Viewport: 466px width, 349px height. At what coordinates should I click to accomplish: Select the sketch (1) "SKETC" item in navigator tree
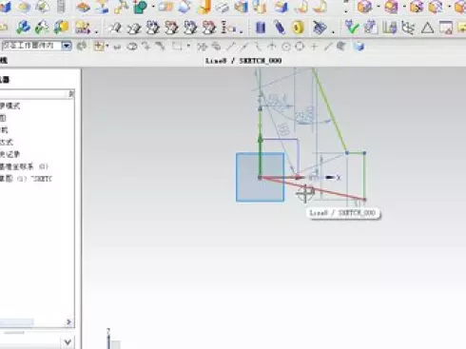click(x=26, y=179)
